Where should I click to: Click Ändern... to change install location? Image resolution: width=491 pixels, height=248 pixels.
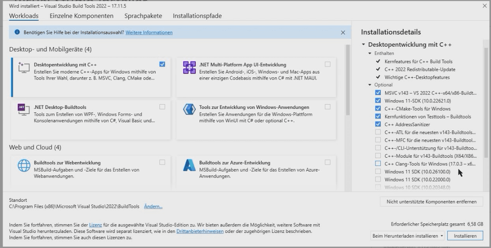pos(153,207)
